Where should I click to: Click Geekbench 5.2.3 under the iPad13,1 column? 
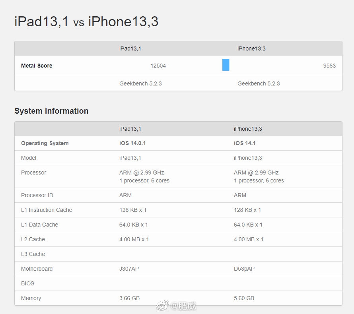[140, 83]
